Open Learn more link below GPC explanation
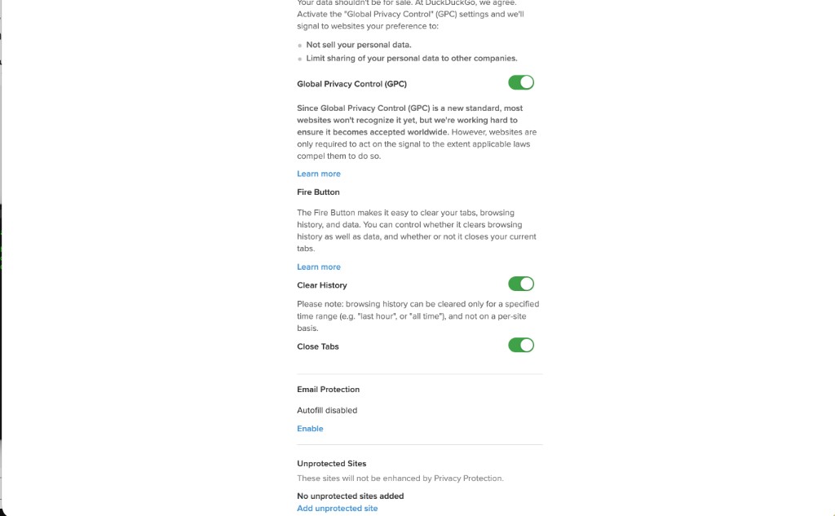 point(319,174)
